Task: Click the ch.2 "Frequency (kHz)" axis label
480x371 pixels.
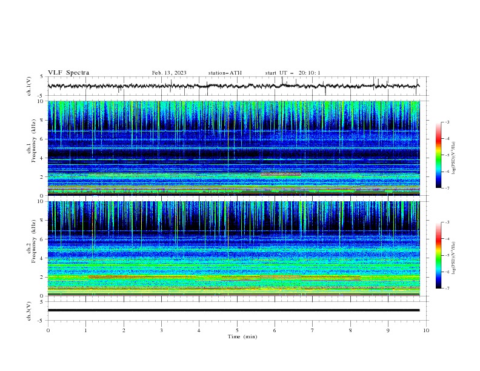Action: [x=34, y=241]
